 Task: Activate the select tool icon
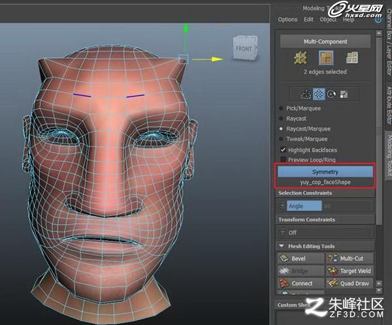306,94
